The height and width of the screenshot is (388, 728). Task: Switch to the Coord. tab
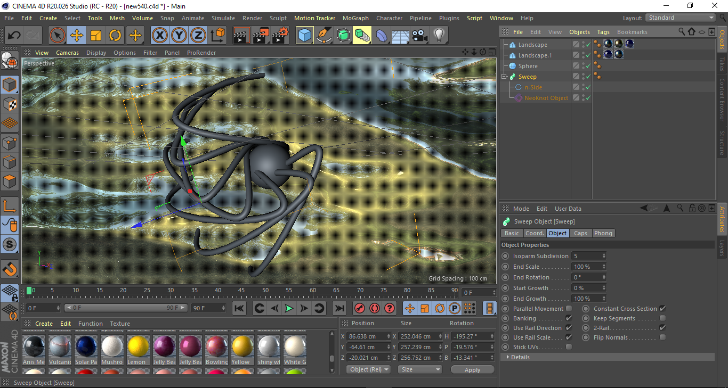pos(535,233)
